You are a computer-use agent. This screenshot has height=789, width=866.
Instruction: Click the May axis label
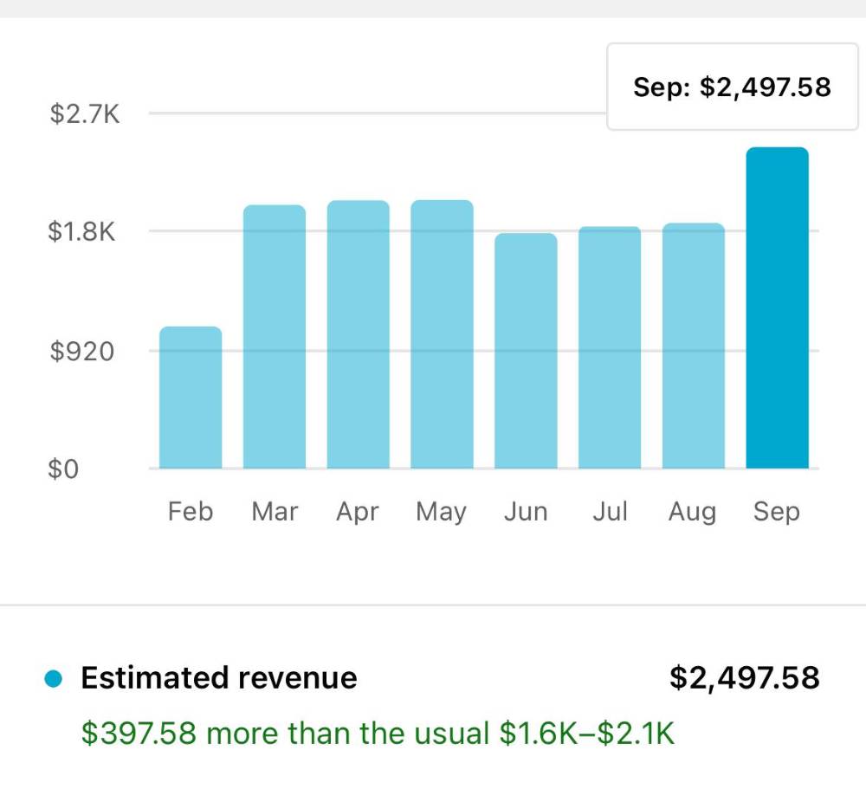point(442,512)
